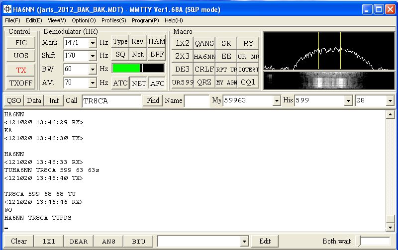Run the UR599 macro

tap(183, 82)
